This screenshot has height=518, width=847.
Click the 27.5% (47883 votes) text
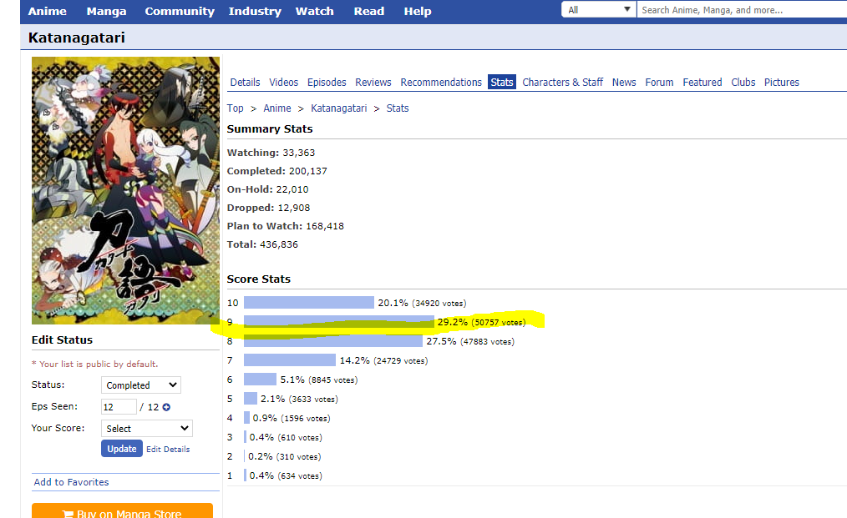470,341
